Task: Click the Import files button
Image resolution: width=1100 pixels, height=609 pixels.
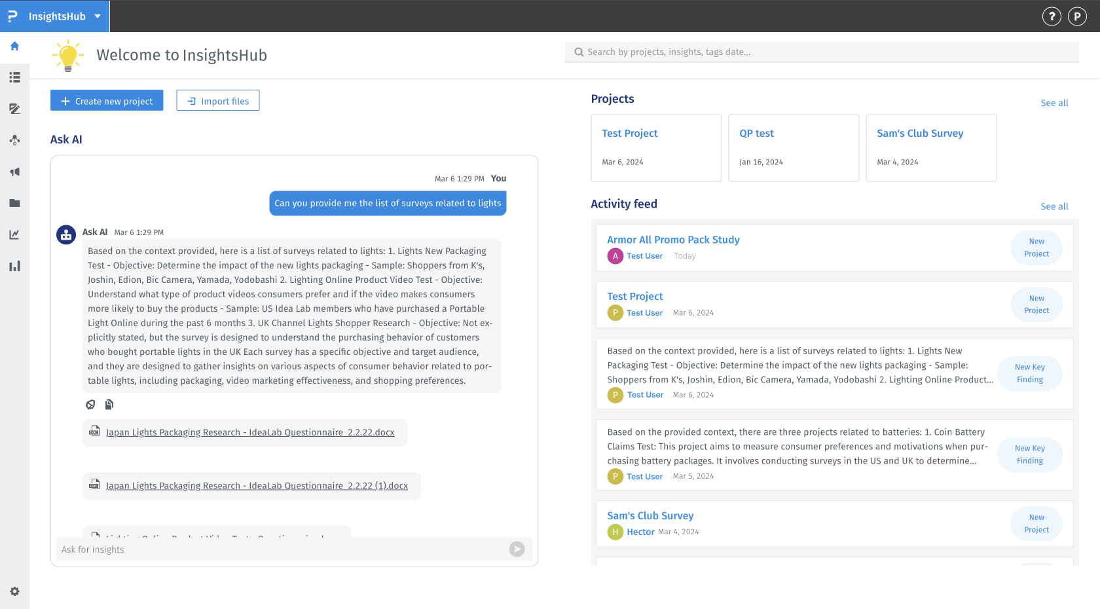Action: pos(218,101)
